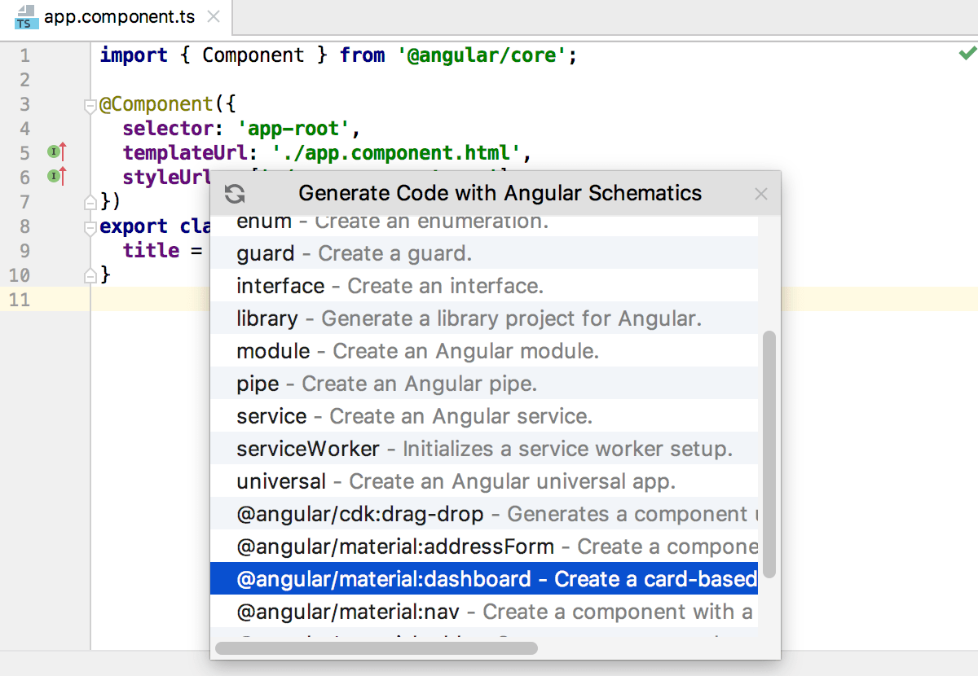Select @angular/material:nav schematic
The height and width of the screenshot is (676, 978).
coord(484,612)
